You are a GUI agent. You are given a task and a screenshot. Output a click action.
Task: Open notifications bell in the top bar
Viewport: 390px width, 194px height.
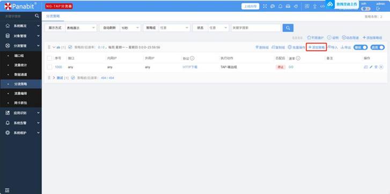pos(281,6)
